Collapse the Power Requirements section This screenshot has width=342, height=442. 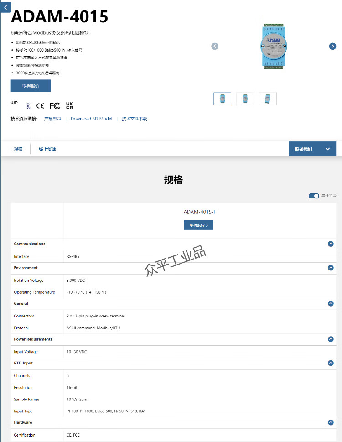click(x=331, y=339)
